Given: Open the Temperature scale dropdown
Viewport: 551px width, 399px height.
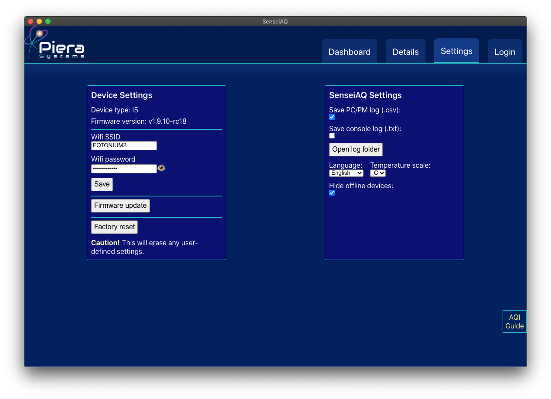Looking at the screenshot, I should tap(378, 173).
